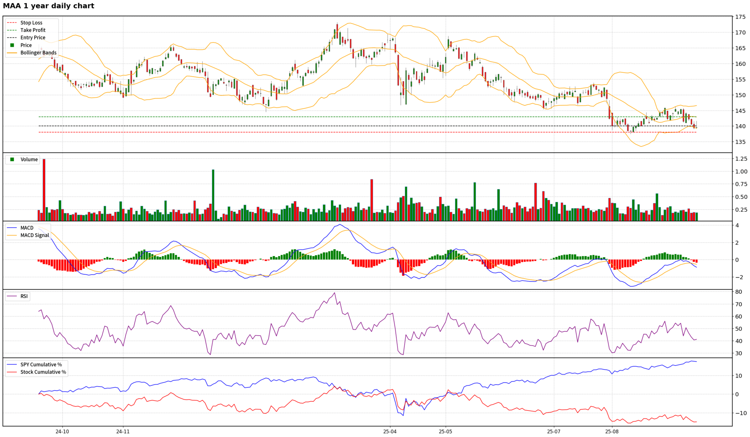Click the Take Profit legend entry
The width and height of the screenshot is (750, 437).
click(x=33, y=30)
